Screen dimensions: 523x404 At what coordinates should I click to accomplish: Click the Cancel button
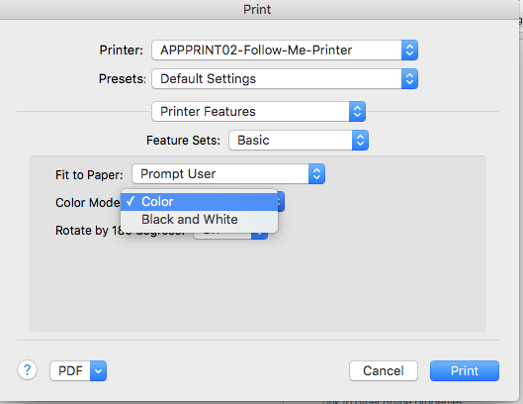[384, 370]
